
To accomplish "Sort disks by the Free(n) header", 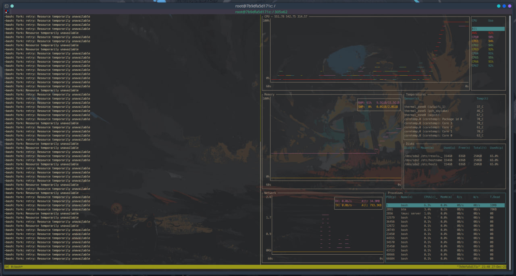I will (465, 148).
